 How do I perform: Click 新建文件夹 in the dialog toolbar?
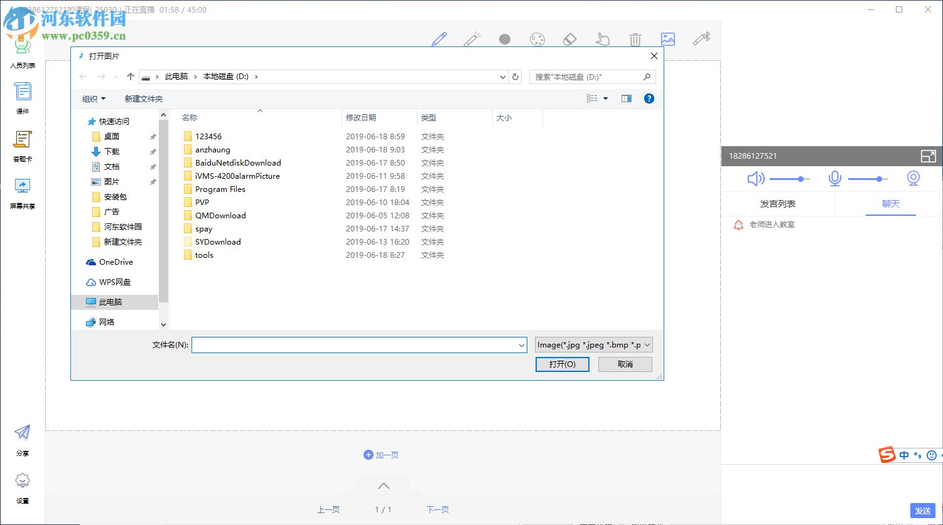coord(144,99)
